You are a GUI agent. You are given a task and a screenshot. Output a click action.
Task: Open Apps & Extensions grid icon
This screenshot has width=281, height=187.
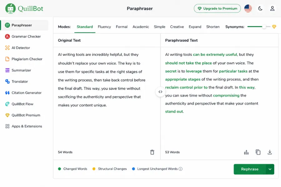[7, 126]
